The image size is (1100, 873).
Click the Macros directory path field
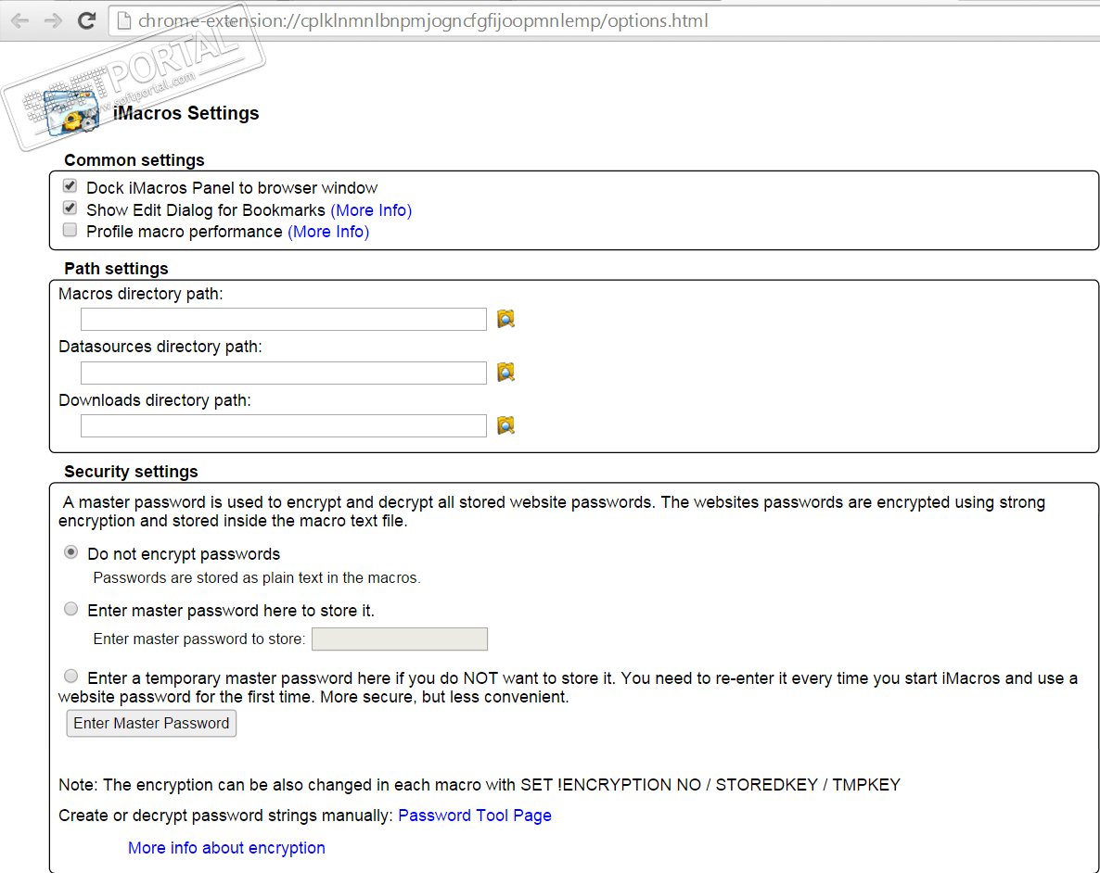pyautogui.click(x=284, y=319)
